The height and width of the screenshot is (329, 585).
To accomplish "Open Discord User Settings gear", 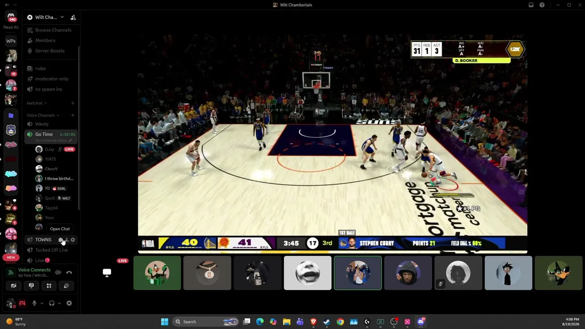I will pos(69,303).
